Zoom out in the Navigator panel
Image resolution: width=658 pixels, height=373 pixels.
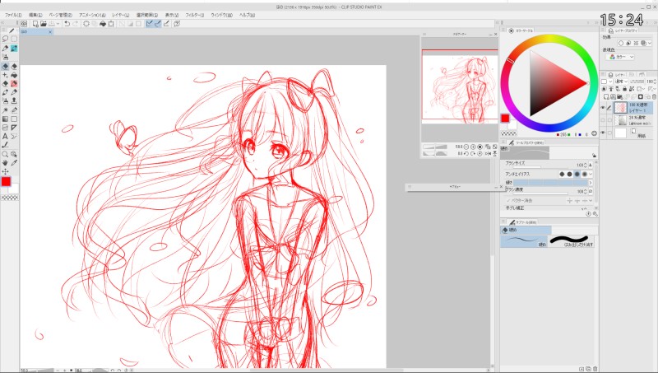tap(466, 147)
